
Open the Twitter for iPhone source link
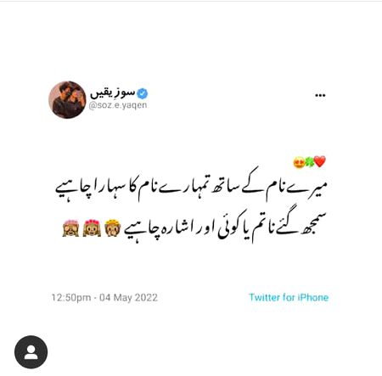coord(289,297)
